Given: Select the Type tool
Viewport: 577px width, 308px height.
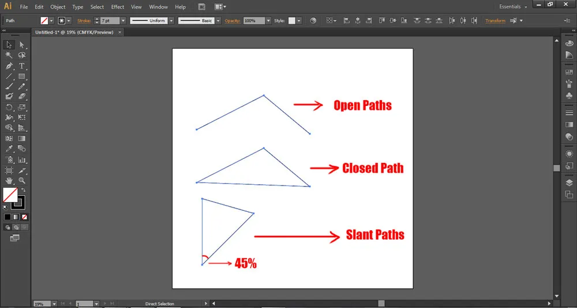Looking at the screenshot, I should click(22, 66).
